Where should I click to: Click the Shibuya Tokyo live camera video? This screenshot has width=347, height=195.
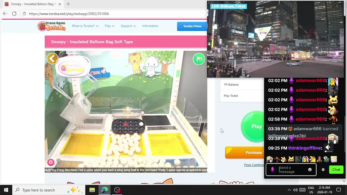pyautogui.click(x=275, y=40)
